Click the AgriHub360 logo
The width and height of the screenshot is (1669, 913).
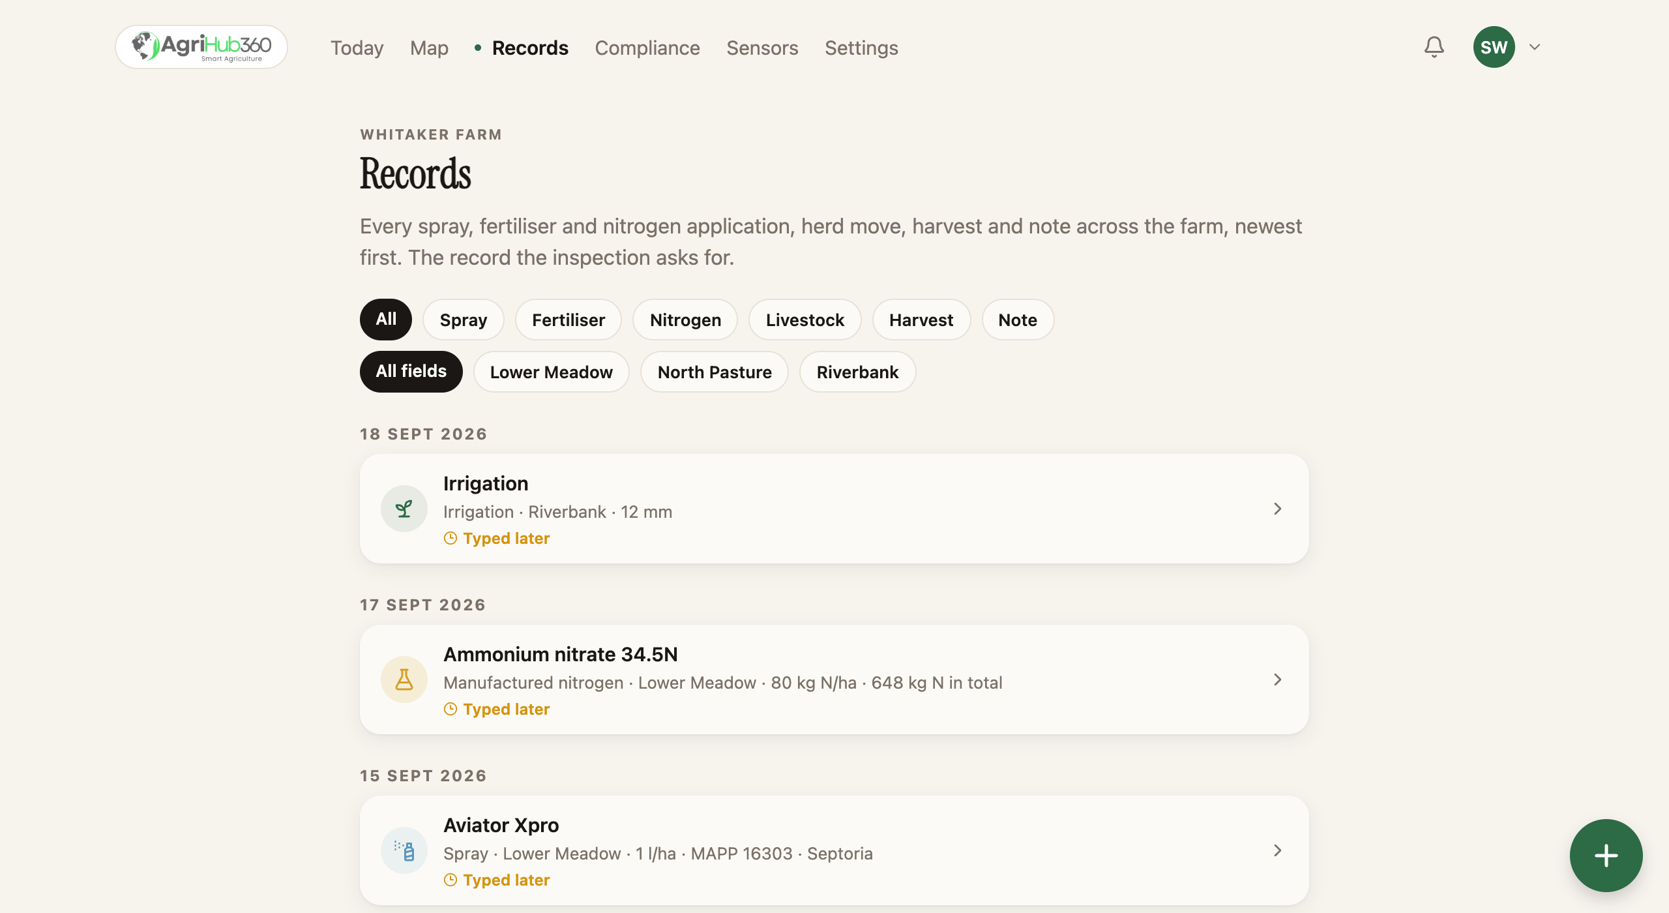point(201,47)
